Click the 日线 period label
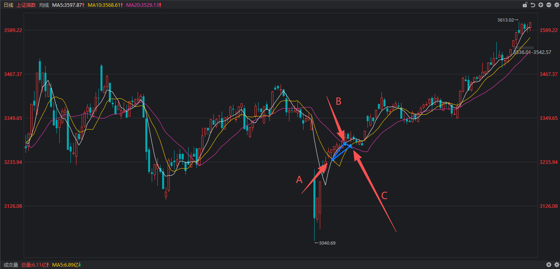The height and width of the screenshot is (269, 560). [x=8, y=5]
